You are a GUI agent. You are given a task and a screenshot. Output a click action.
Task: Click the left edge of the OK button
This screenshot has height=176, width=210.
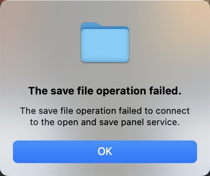(15, 152)
